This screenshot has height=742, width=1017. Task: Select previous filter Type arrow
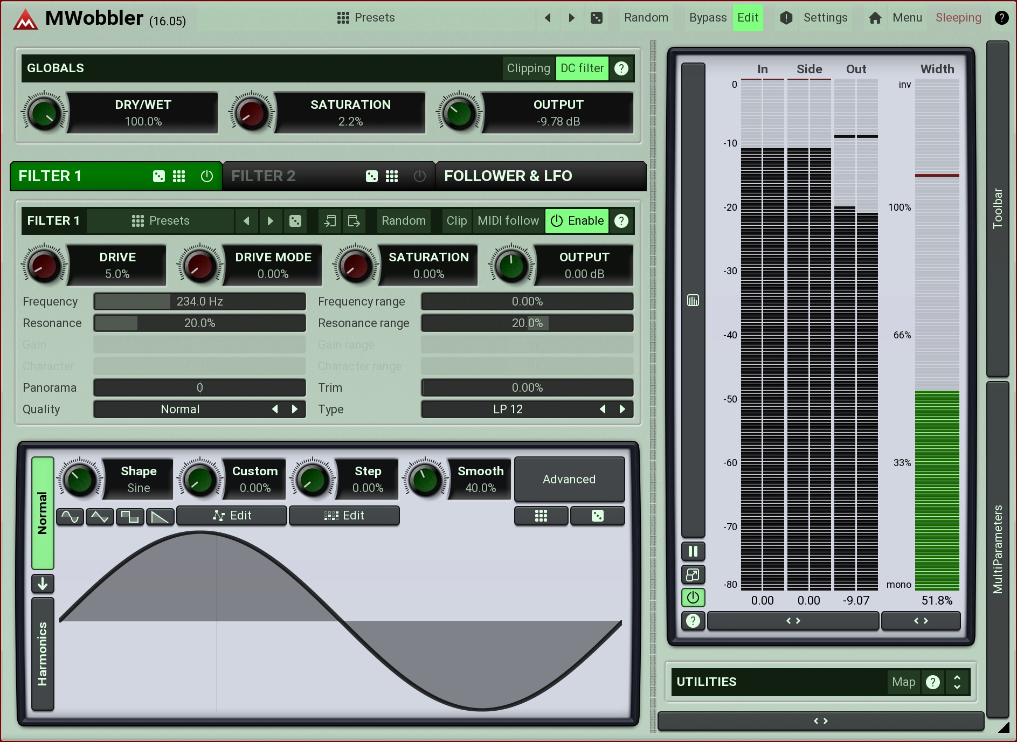(x=603, y=410)
